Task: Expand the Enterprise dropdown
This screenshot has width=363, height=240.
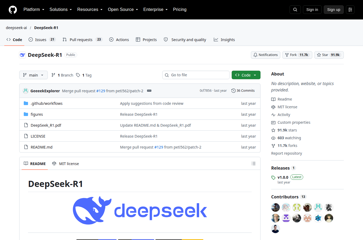Action: [156, 10]
